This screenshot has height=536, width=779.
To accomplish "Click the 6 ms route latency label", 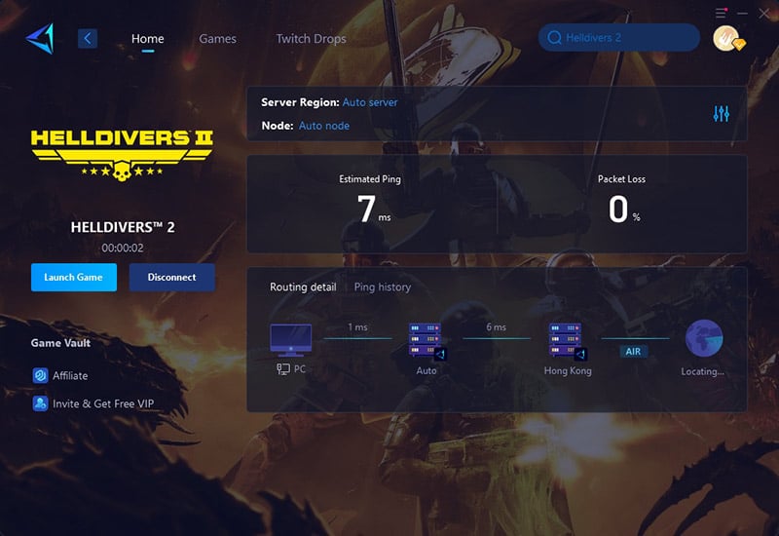I will 496,327.
